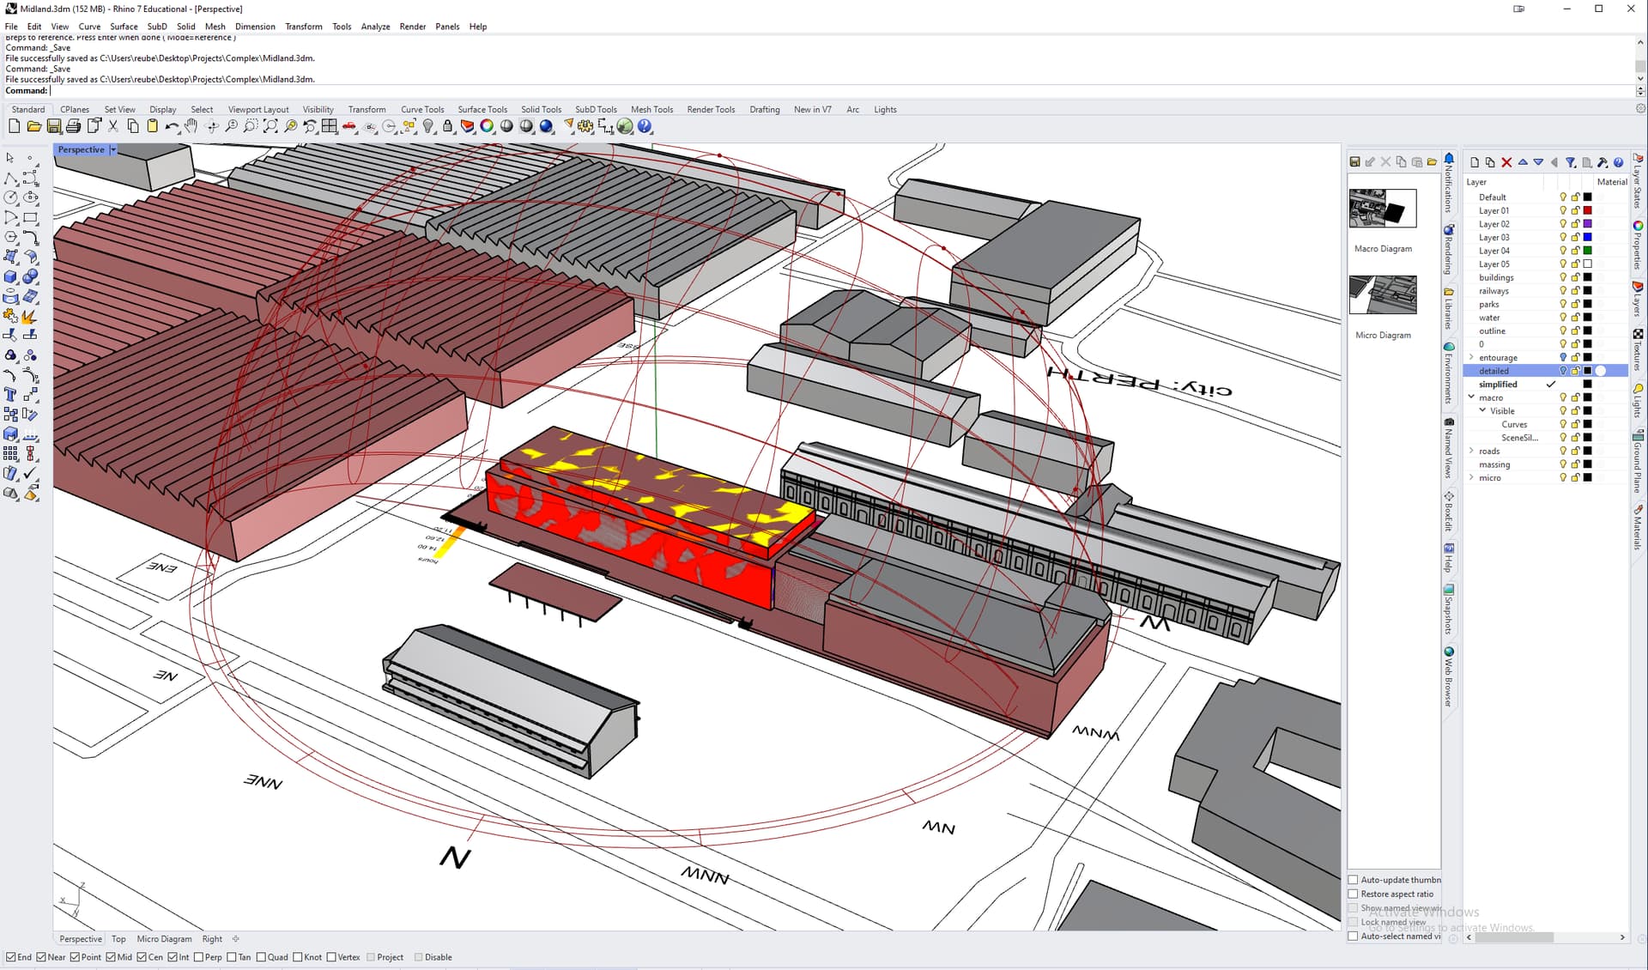Viewport: 1648px width, 970px height.
Task: Click the Pan (hand) tool icon
Action: 191,126
